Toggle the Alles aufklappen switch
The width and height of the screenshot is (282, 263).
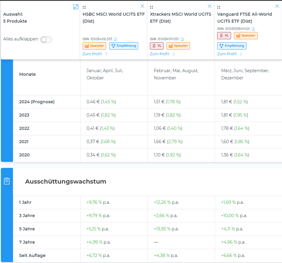[46, 40]
